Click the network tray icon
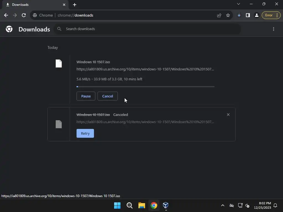 click(x=240, y=205)
